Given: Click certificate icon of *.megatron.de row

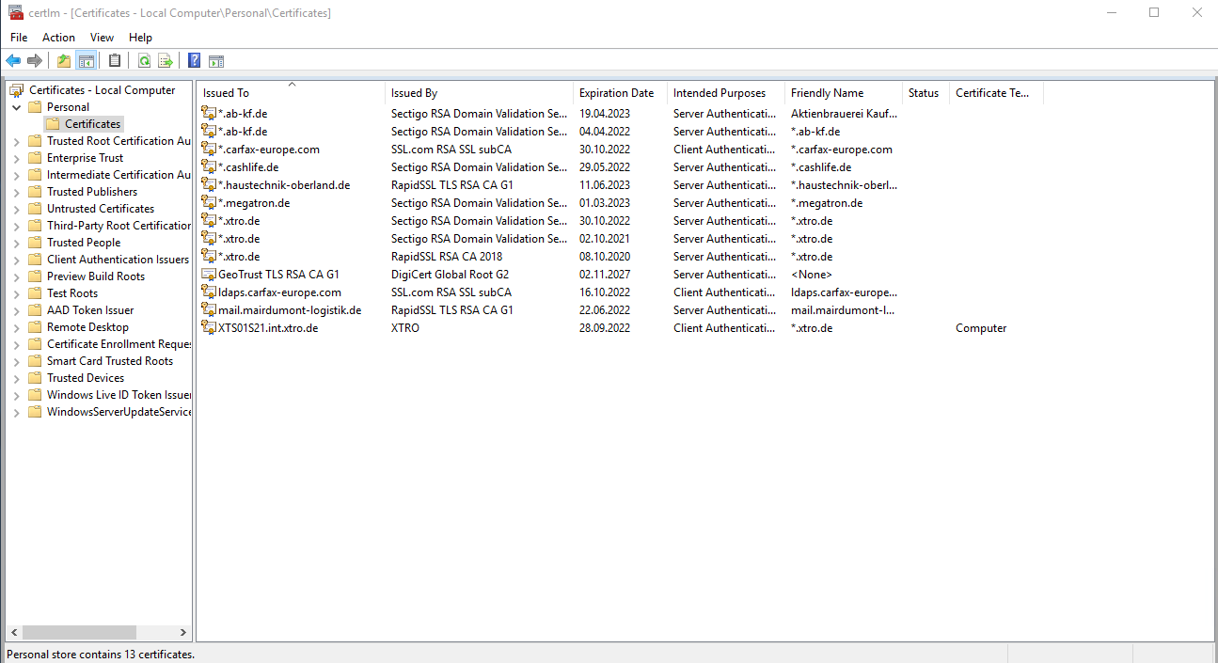Looking at the screenshot, I should pyautogui.click(x=209, y=202).
